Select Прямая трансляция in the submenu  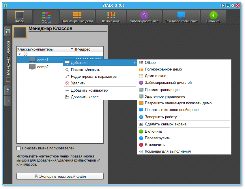pyautogui.click(x=184, y=90)
